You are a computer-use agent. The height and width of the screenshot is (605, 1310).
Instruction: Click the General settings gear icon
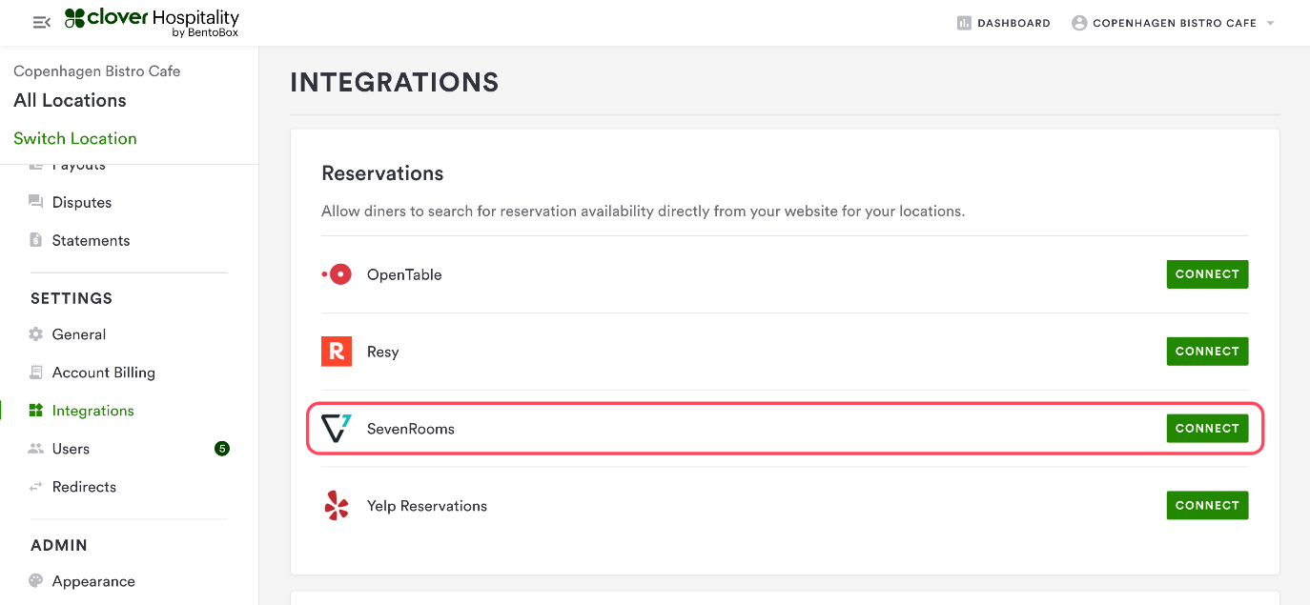pyautogui.click(x=36, y=334)
